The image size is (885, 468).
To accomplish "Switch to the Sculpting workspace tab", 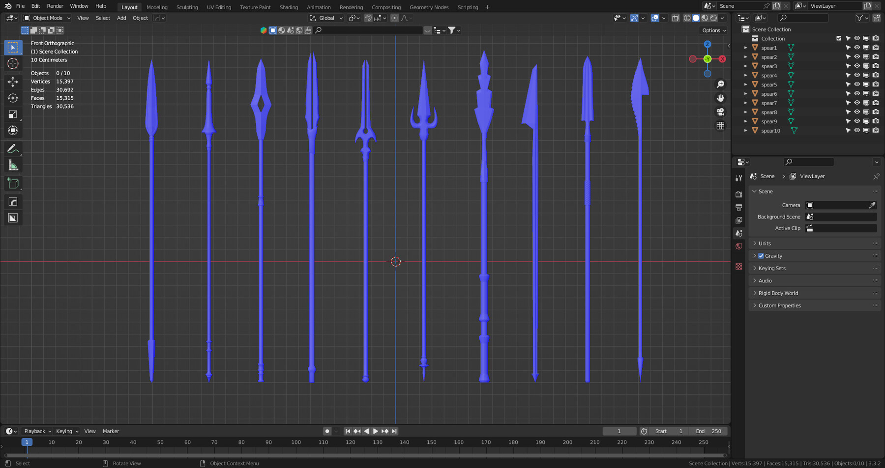I will click(x=187, y=7).
